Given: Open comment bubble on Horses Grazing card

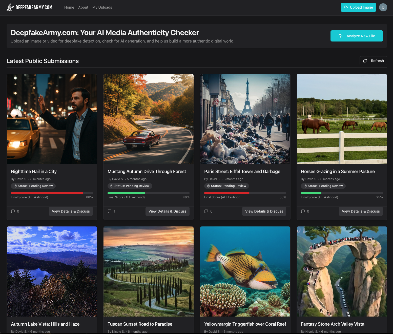Looking at the screenshot, I should pos(303,211).
